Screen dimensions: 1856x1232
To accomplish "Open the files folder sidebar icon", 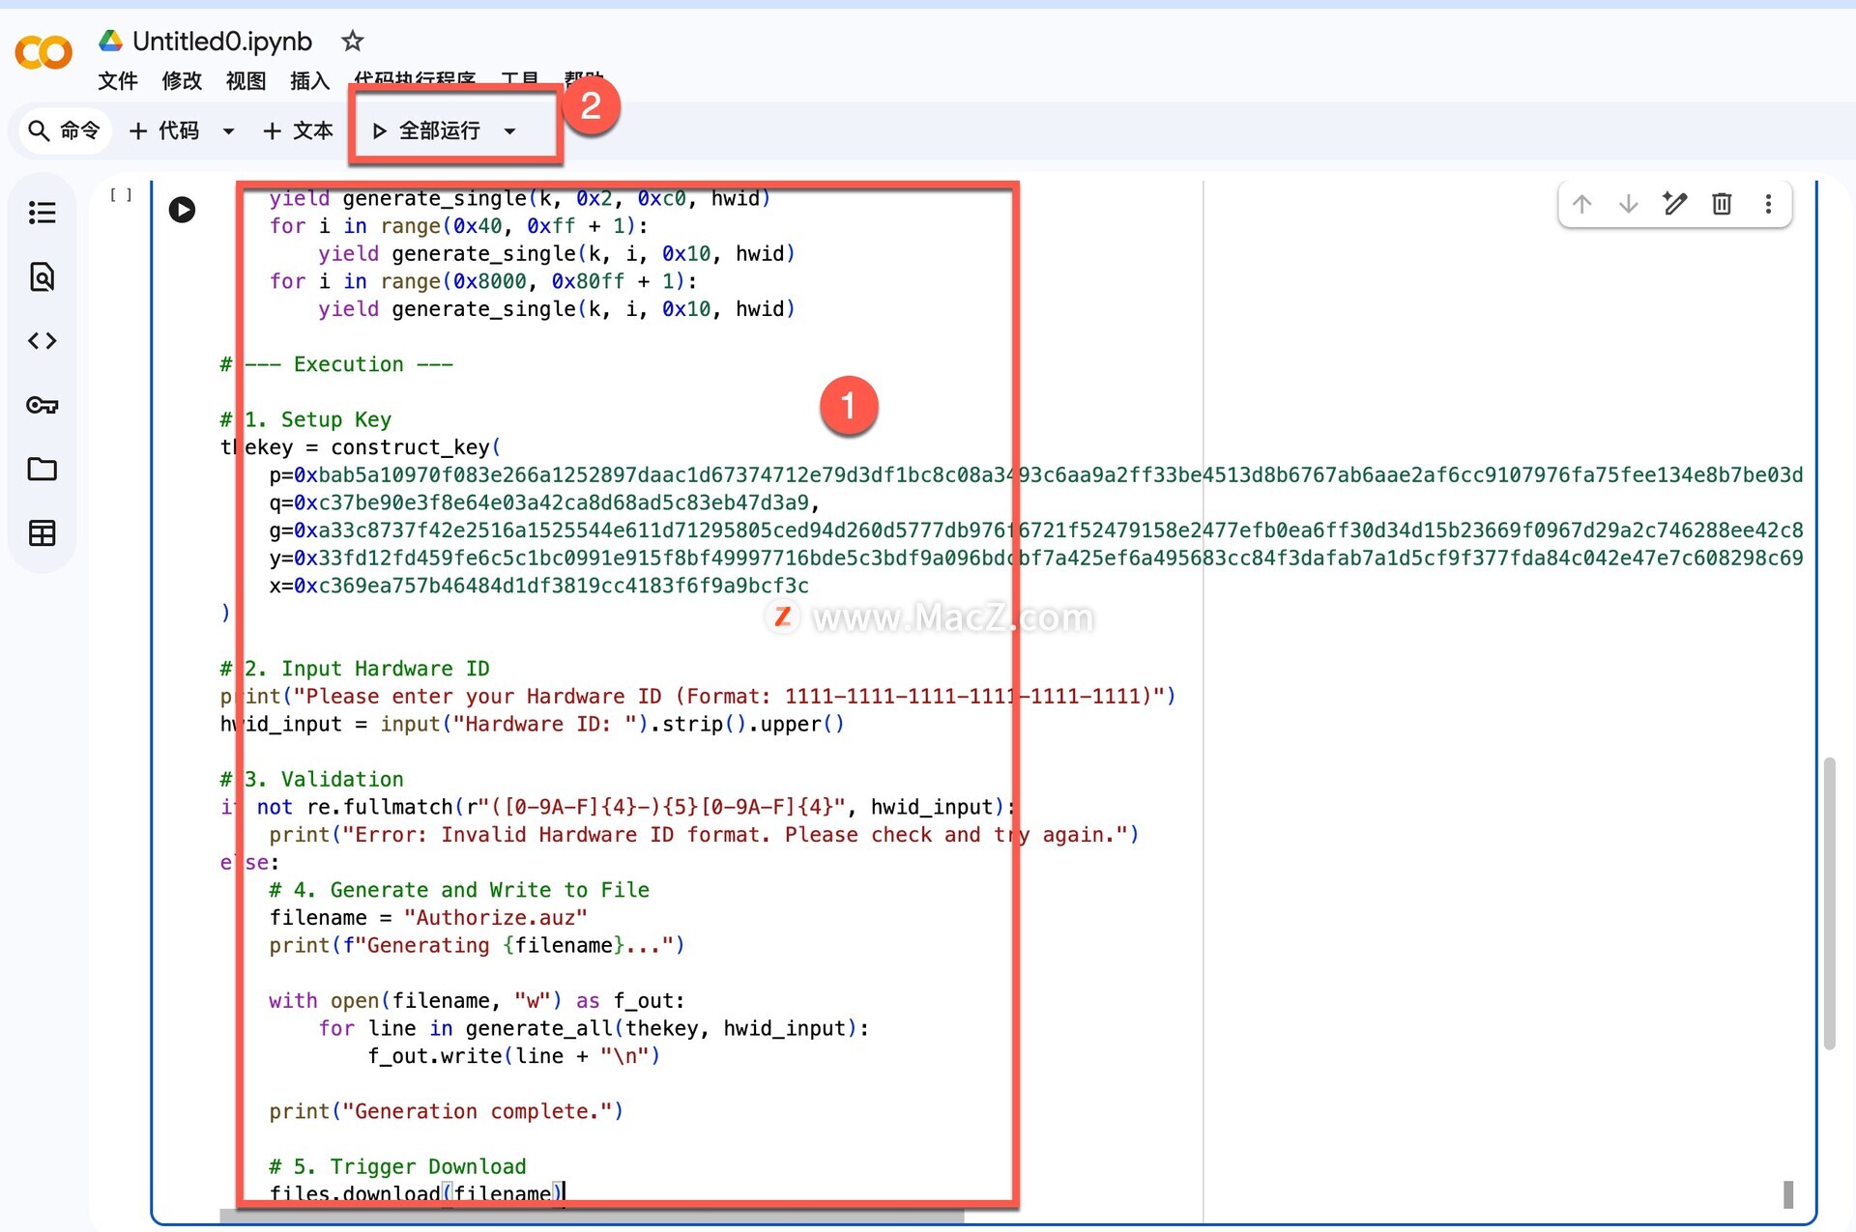I will click(42, 470).
